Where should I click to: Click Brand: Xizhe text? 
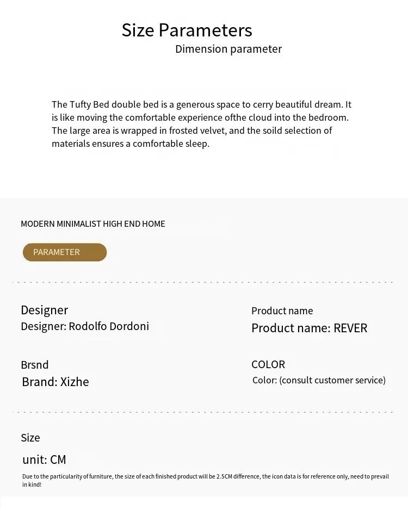tap(55, 382)
